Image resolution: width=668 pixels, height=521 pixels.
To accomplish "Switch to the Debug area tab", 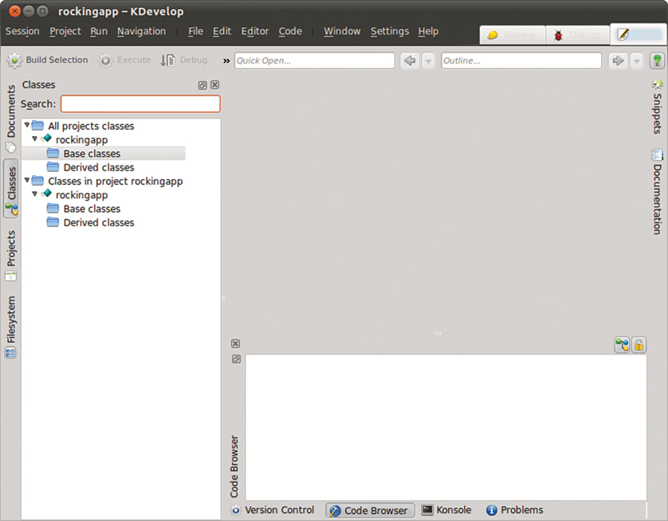I will click(x=577, y=35).
